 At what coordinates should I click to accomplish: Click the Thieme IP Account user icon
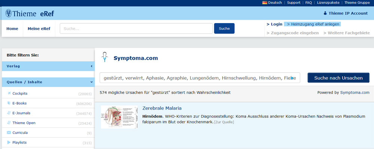[325, 13]
